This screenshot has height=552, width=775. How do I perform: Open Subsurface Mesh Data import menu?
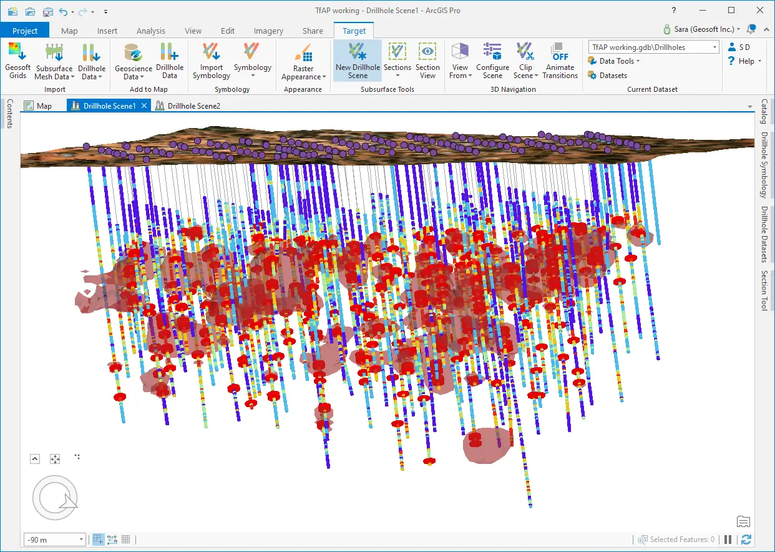[x=54, y=61]
